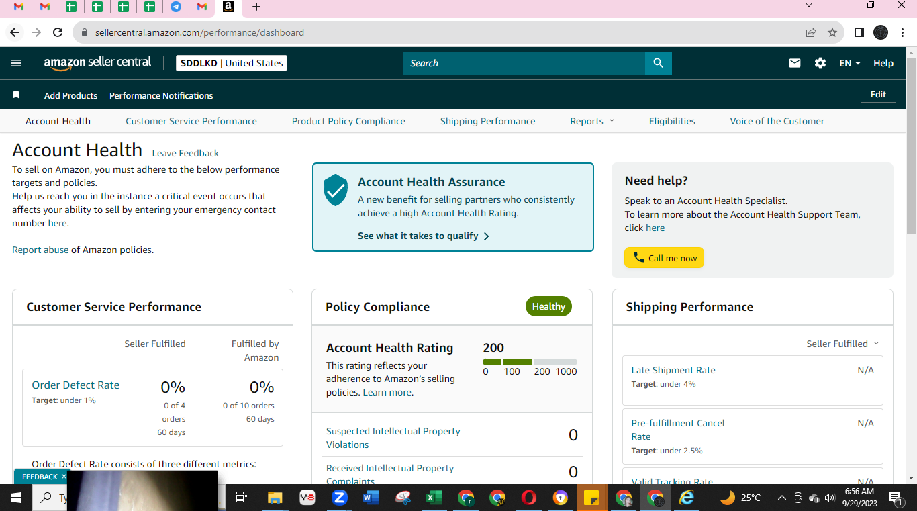
Task: Open Task View on the taskbar
Action: [242, 498]
